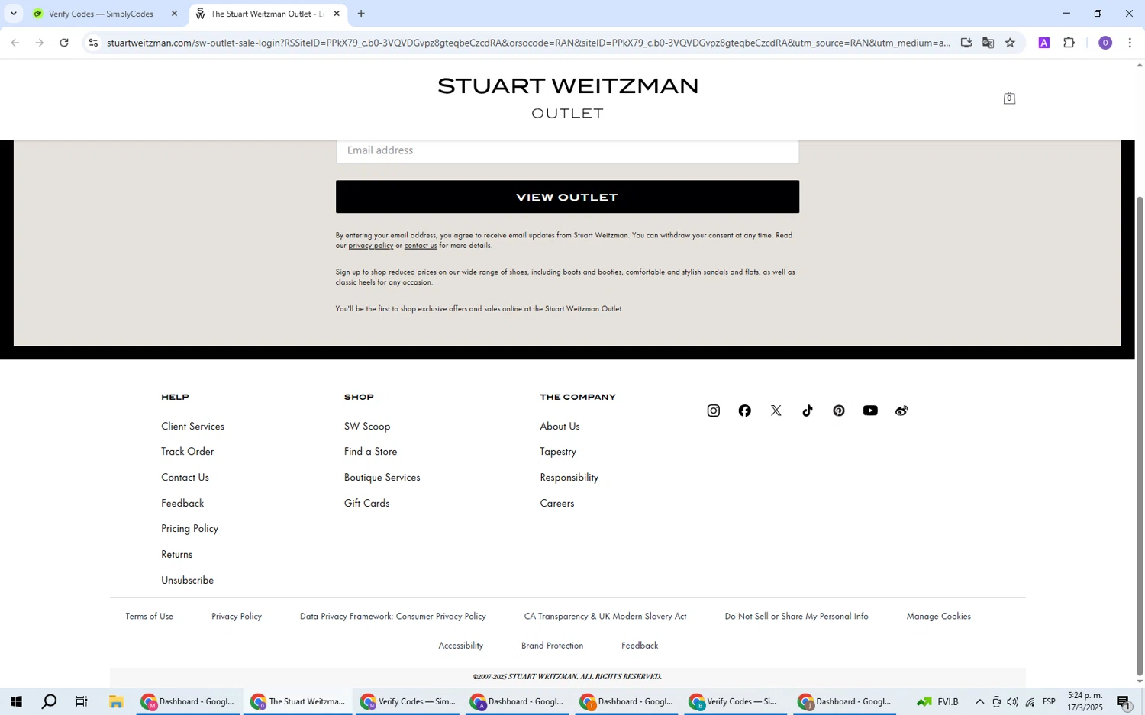Open Careers link
This screenshot has height=715, width=1145.
556,504
